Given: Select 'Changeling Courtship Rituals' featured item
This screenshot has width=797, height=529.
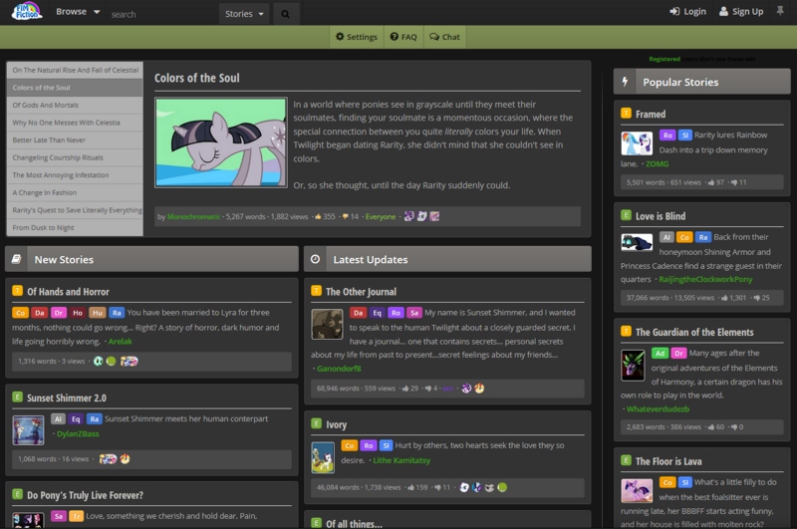Looking at the screenshot, I should [75, 157].
